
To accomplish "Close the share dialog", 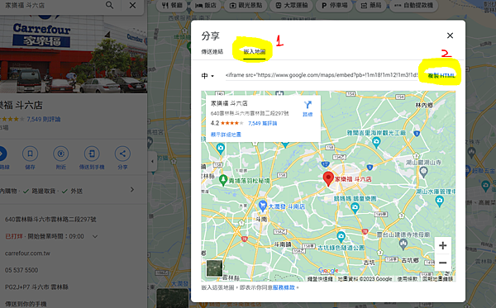I will (450, 36).
